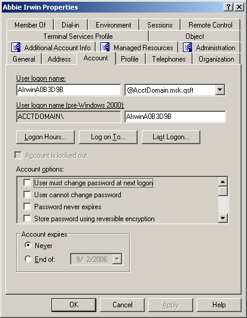The width and height of the screenshot is (247, 318).
Task: Click the Log on To... button
Action: click(x=108, y=137)
